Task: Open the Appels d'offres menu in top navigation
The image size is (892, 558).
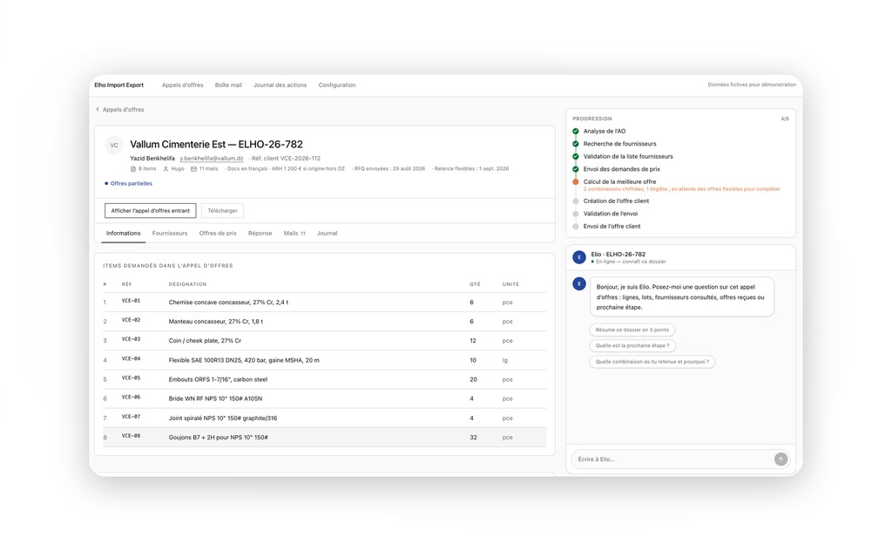Action: click(x=183, y=85)
